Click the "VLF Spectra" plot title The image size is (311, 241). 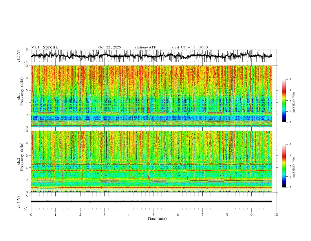pos(44,47)
